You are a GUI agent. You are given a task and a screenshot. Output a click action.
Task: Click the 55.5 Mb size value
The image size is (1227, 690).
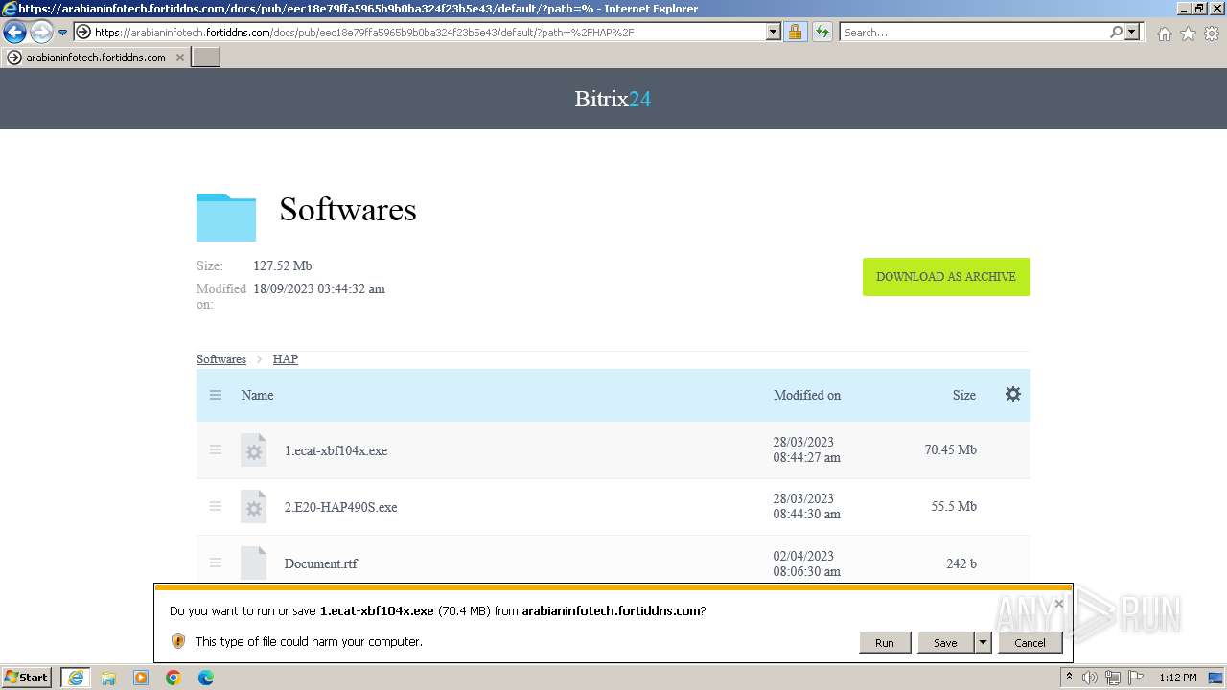(954, 506)
